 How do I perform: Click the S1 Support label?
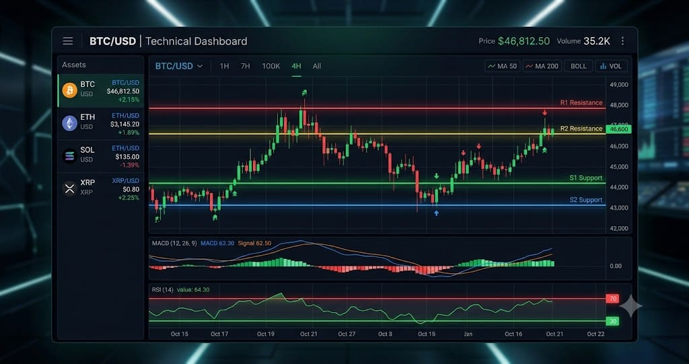point(586,178)
